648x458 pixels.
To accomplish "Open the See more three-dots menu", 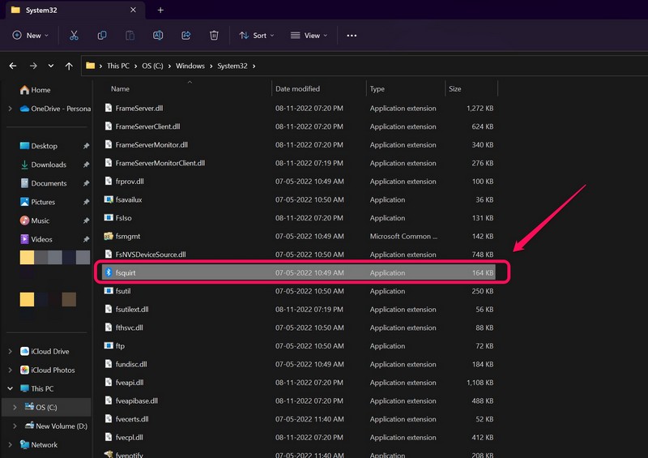I will pos(352,36).
